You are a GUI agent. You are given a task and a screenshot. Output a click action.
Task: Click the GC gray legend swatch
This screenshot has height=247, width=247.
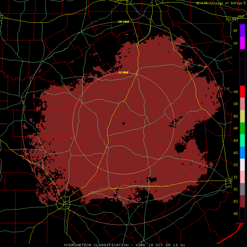pos(242,189)
